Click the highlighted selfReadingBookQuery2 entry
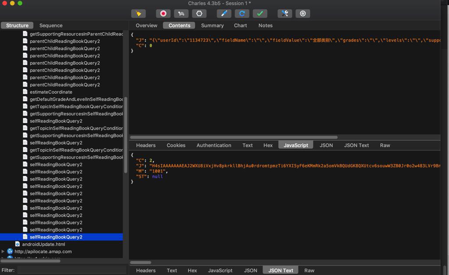Viewport: 449px width, 275px height. tap(56, 237)
